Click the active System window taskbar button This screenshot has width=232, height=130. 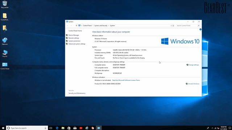click(x=99, y=128)
